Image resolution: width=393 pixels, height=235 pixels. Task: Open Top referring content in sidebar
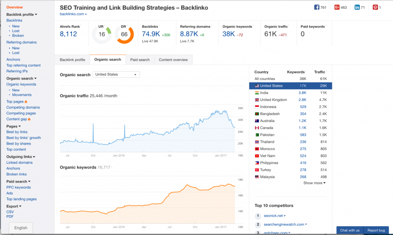[23, 65]
